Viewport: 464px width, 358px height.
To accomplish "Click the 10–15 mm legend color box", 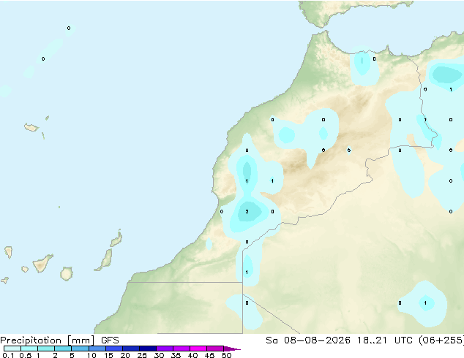I will pyautogui.click(x=97, y=349).
